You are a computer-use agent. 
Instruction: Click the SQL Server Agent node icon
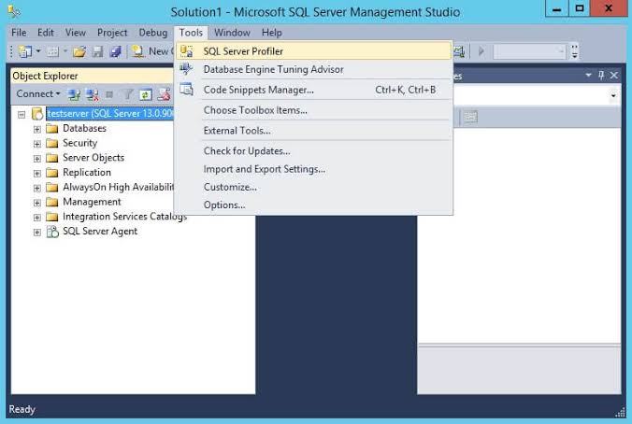52,232
